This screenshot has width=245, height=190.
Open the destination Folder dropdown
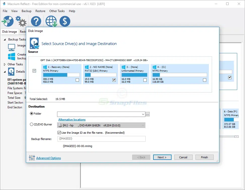tap(142, 114)
